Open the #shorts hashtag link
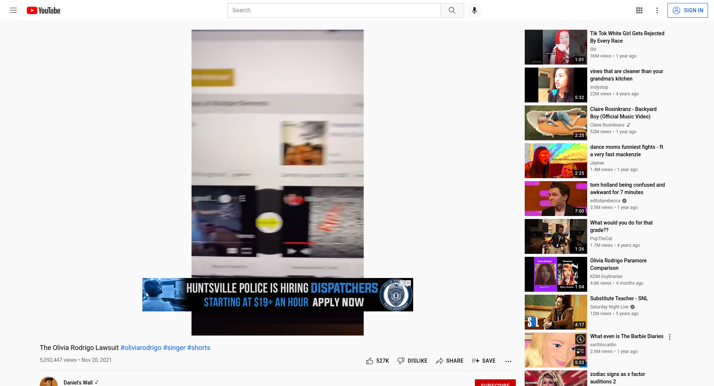Viewport: 714px width, 386px height. [x=199, y=348]
